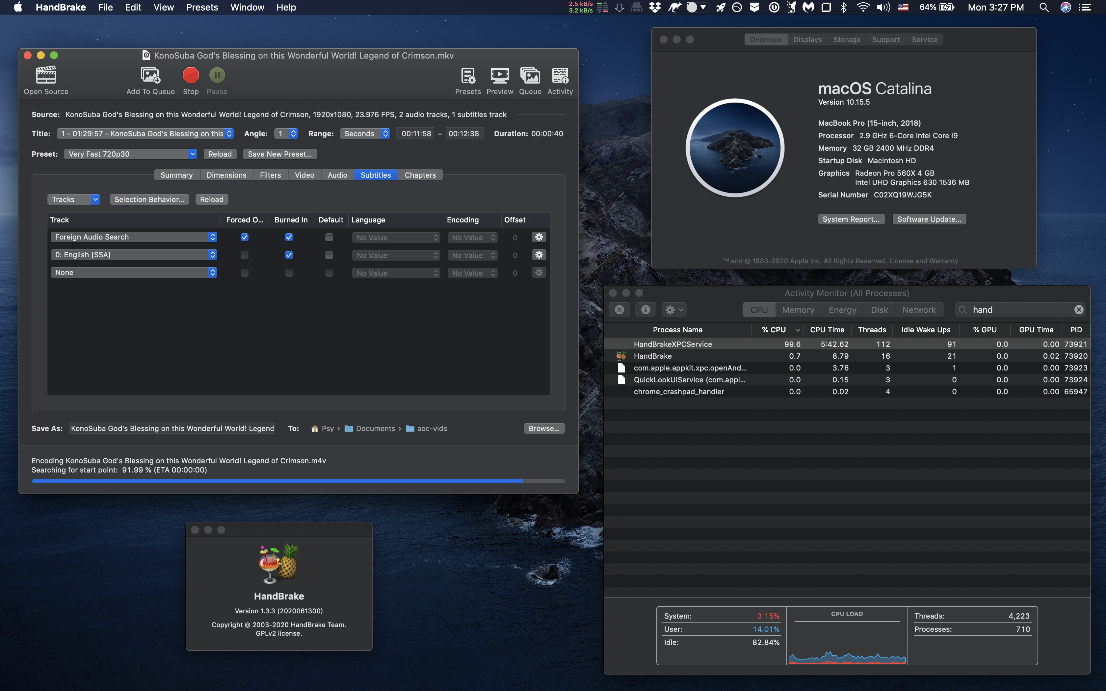
Task: Change Foreign Audio Search track selector
Action: [133, 237]
